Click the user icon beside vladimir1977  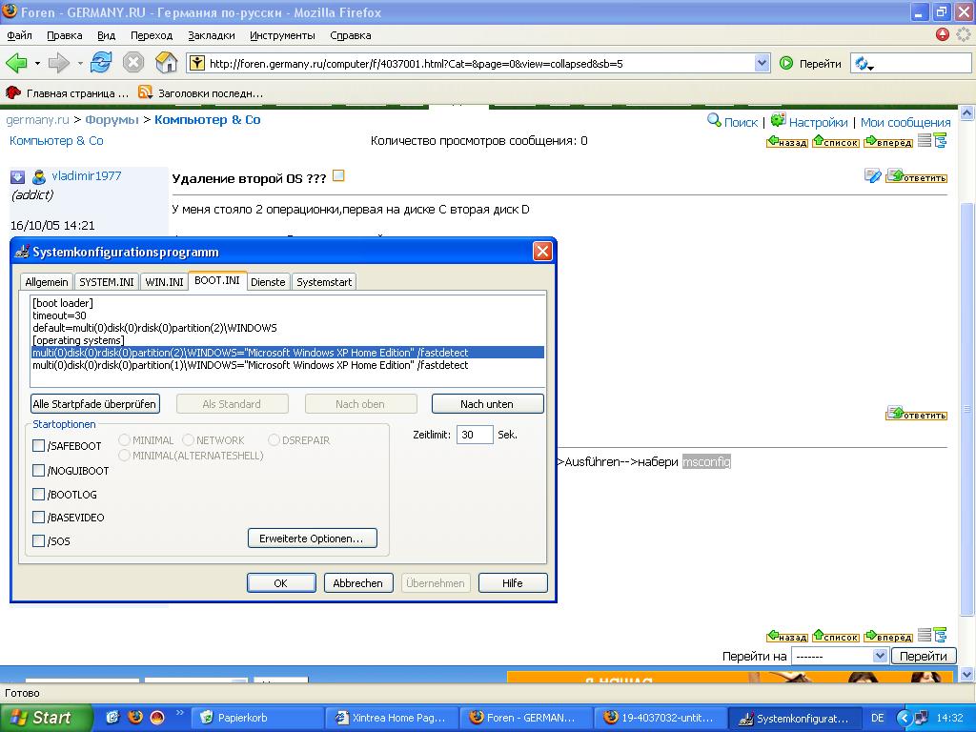(x=39, y=177)
